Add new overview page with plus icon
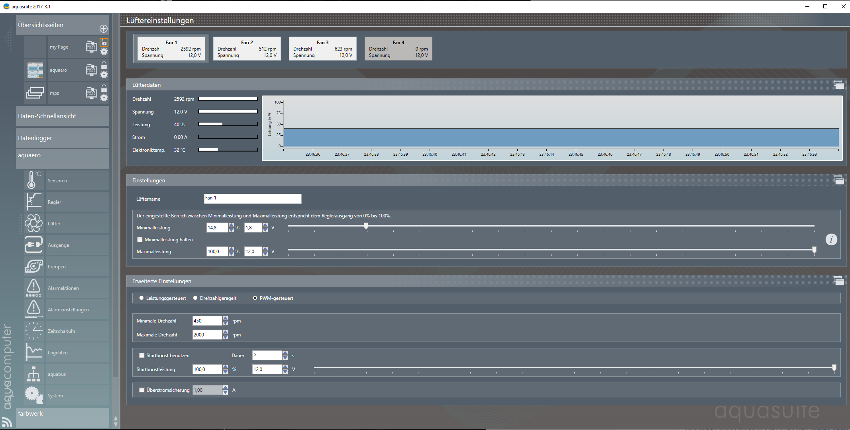The width and height of the screenshot is (850, 430). (104, 29)
